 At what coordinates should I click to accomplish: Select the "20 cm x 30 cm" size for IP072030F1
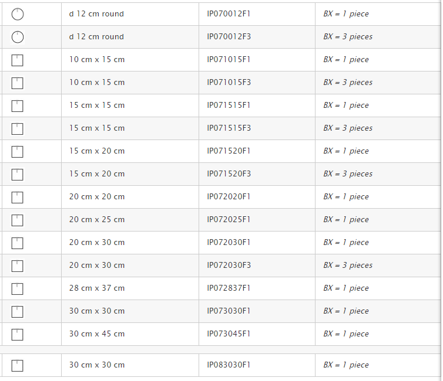pyautogui.click(x=97, y=243)
